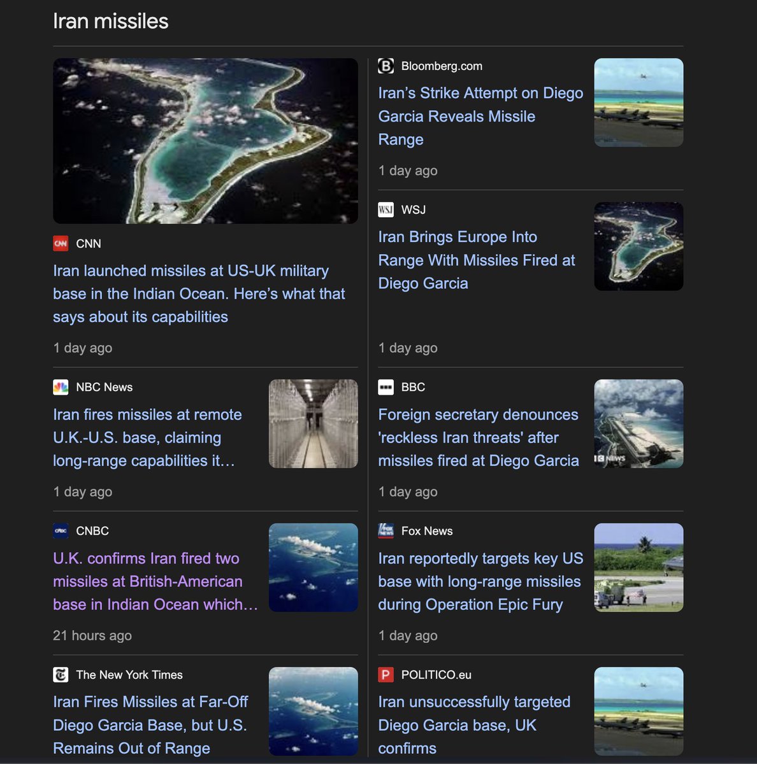Click The New York Times favicon
Viewport: 757px width, 764px height.
(x=61, y=675)
